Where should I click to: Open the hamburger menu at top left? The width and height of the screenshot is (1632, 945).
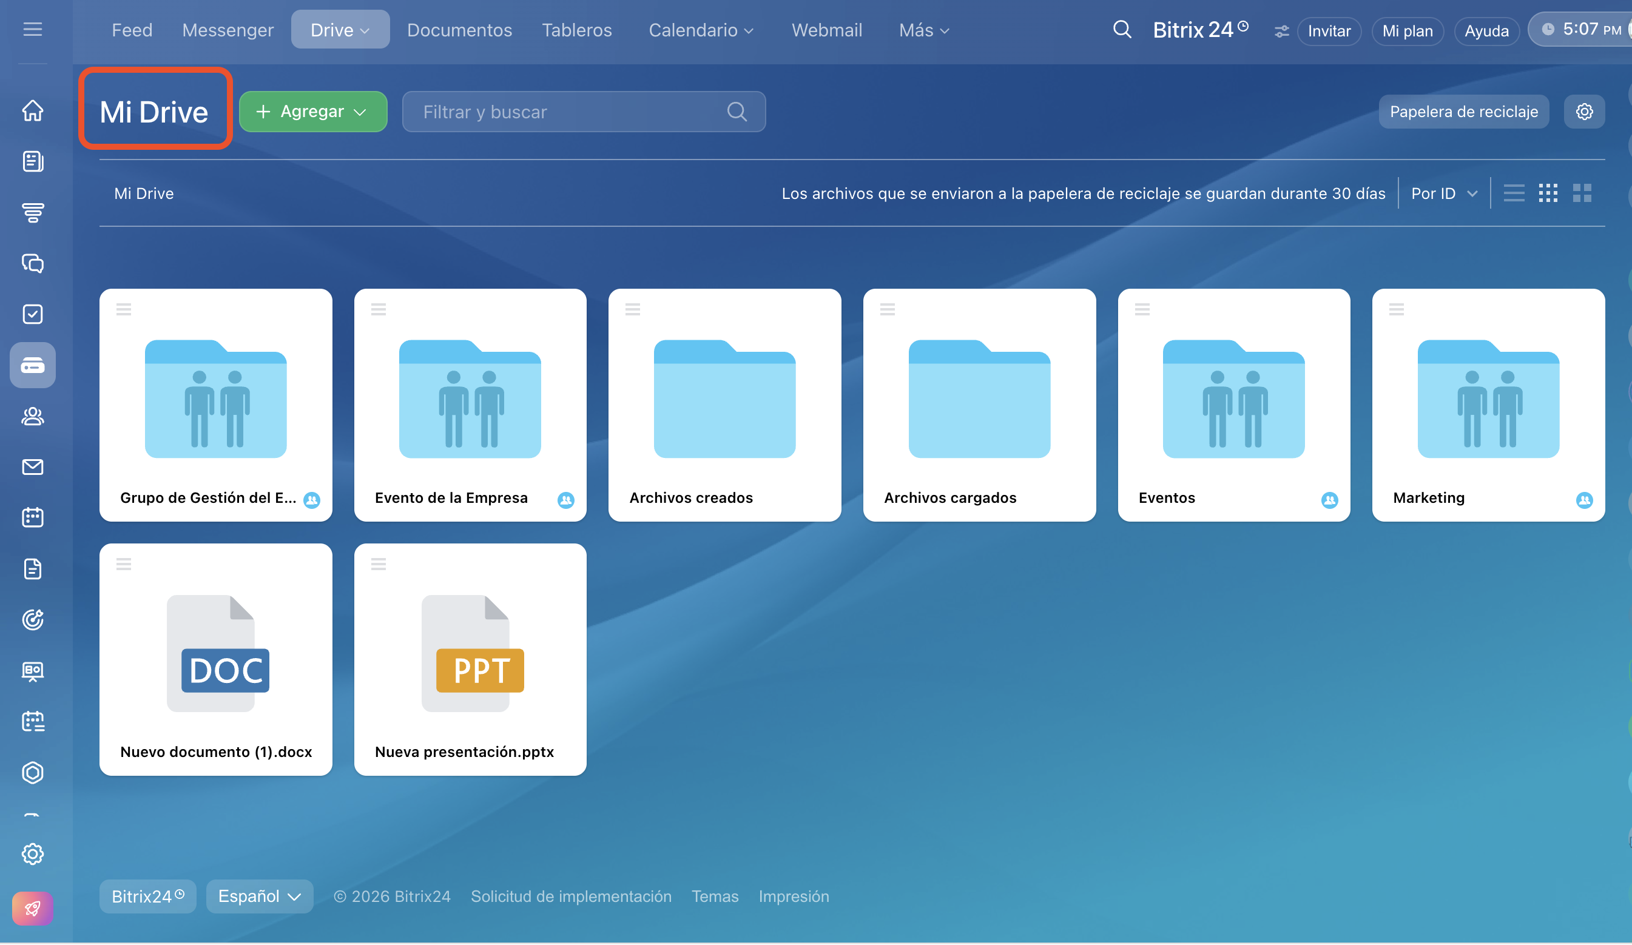[x=32, y=30]
